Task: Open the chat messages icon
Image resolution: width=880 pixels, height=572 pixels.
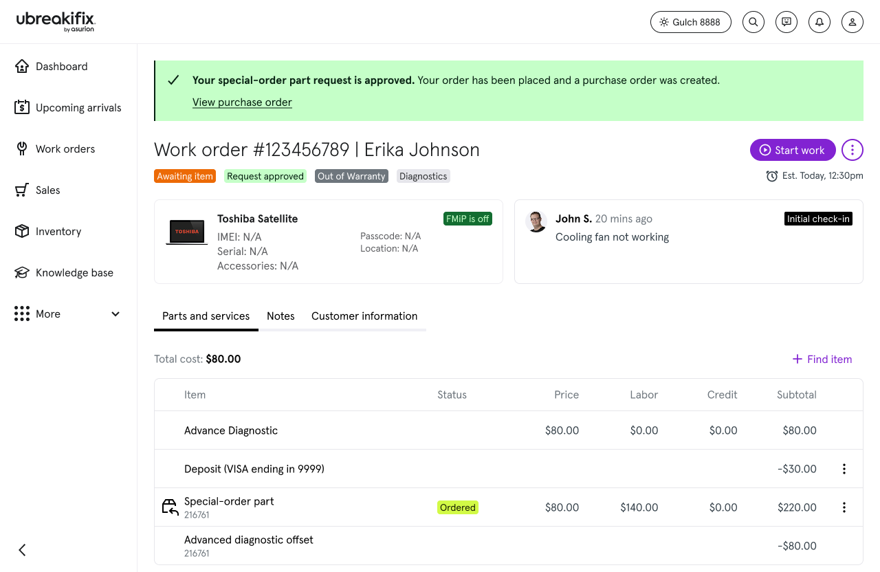Action: click(x=786, y=22)
